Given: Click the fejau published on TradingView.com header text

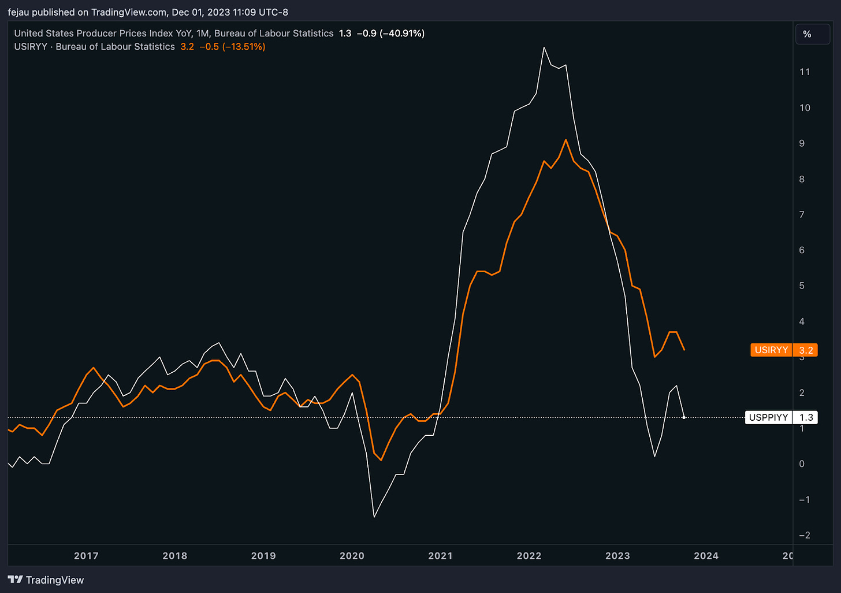Looking at the screenshot, I should tap(148, 12).
